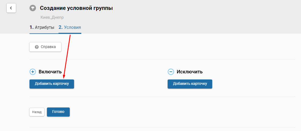The width and height of the screenshot is (301, 131).
Task: Click the back chevron button
Action: pyautogui.click(x=11, y=8)
